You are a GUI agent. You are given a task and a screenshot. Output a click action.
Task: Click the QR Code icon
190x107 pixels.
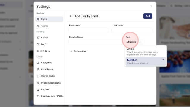(x=38, y=51)
